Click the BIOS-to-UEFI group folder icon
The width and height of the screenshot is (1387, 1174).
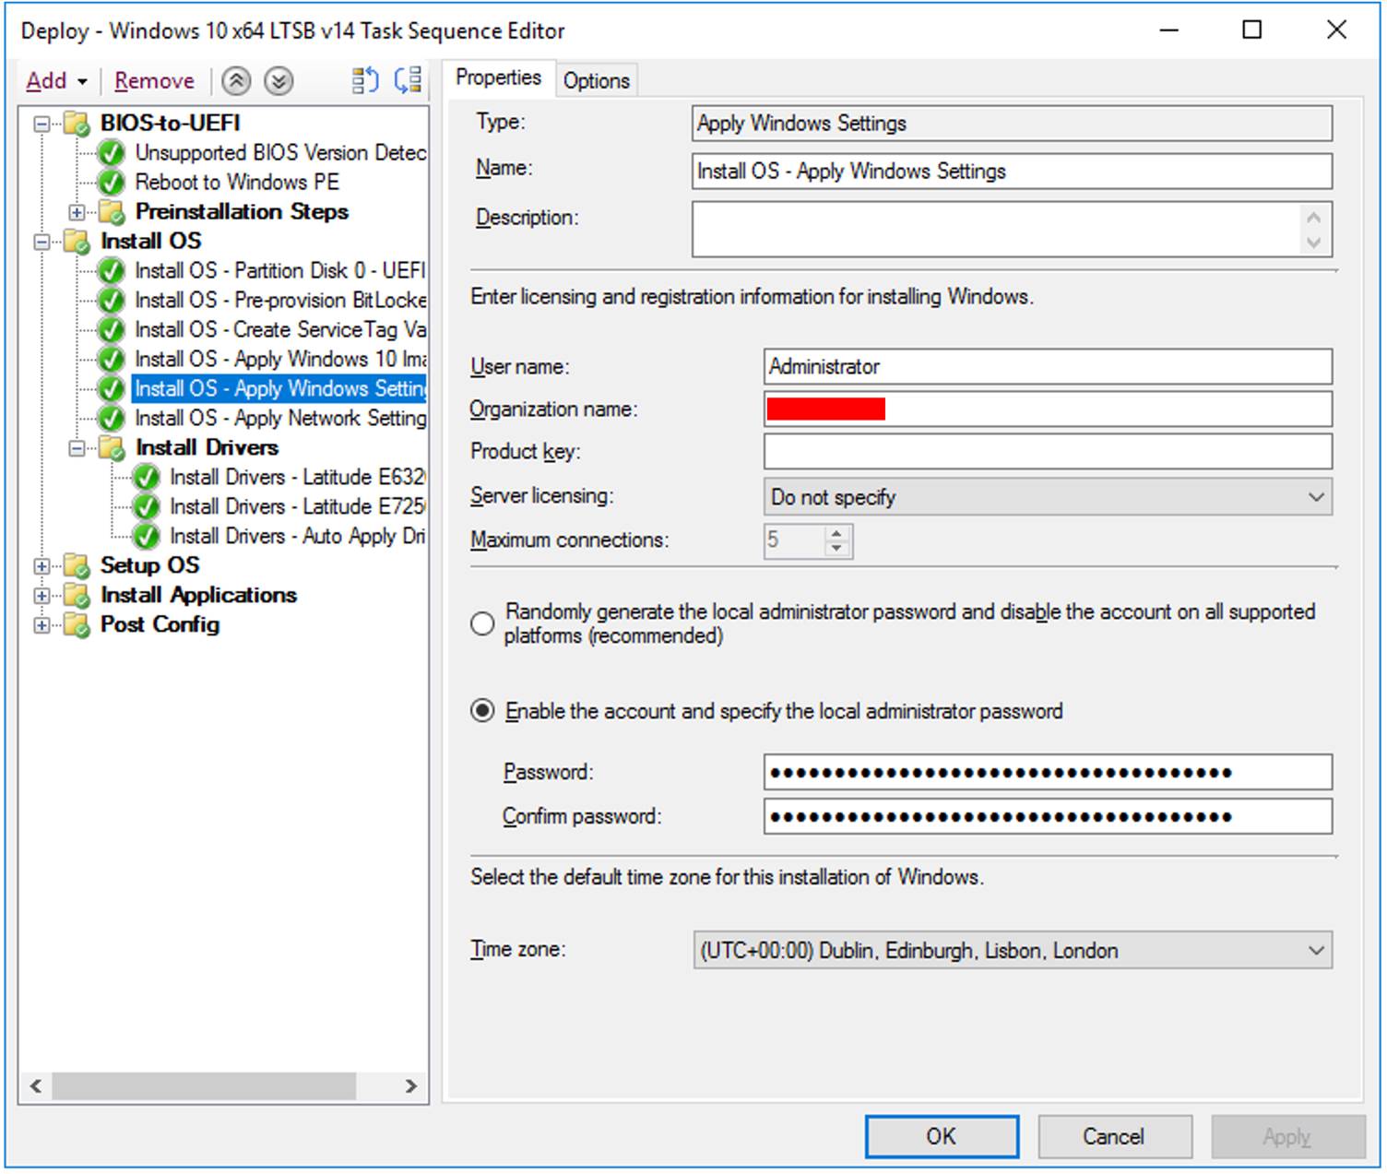point(76,123)
